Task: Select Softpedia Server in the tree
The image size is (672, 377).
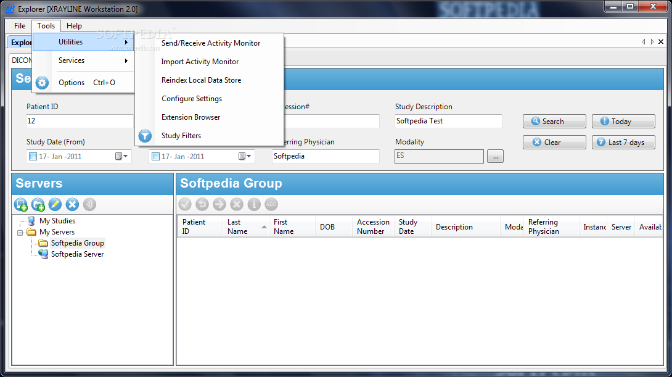Action: (77, 254)
